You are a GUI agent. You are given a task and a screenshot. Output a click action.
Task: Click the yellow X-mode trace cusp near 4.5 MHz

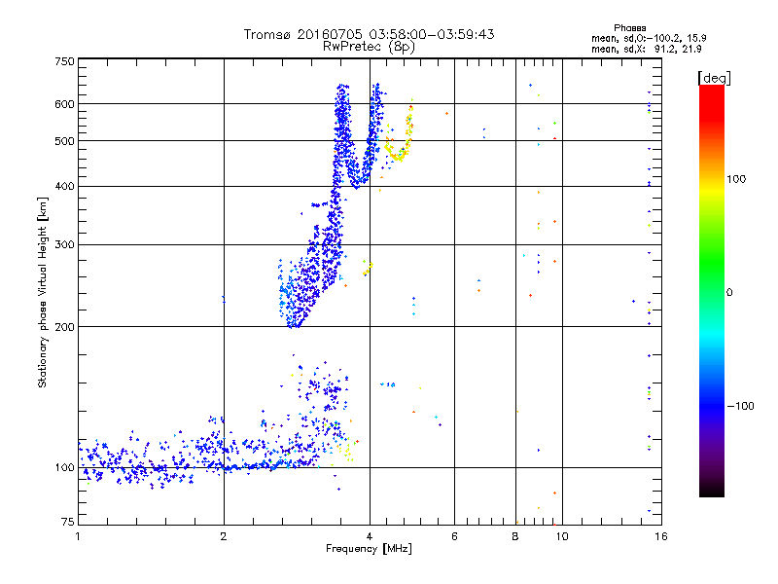tap(397, 156)
